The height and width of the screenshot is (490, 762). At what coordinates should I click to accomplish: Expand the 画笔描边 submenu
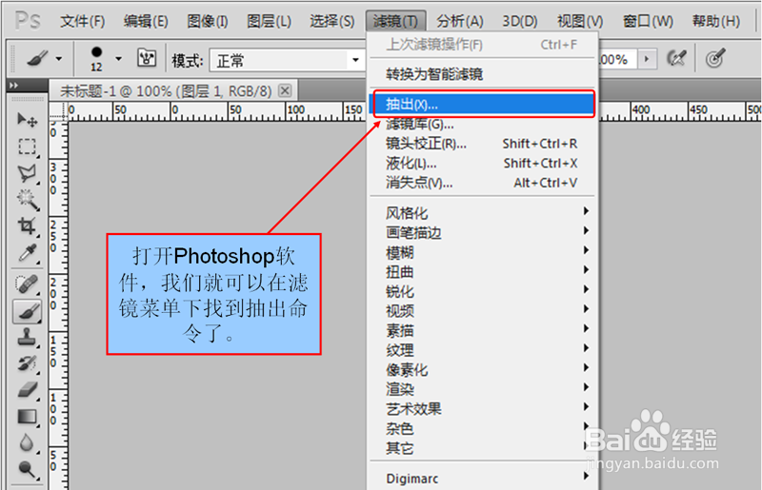(482, 232)
